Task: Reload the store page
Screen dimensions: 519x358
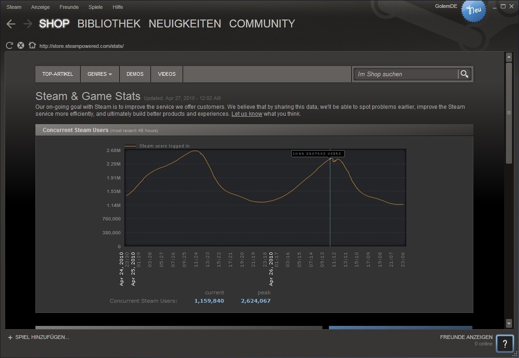Action: [x=9, y=46]
